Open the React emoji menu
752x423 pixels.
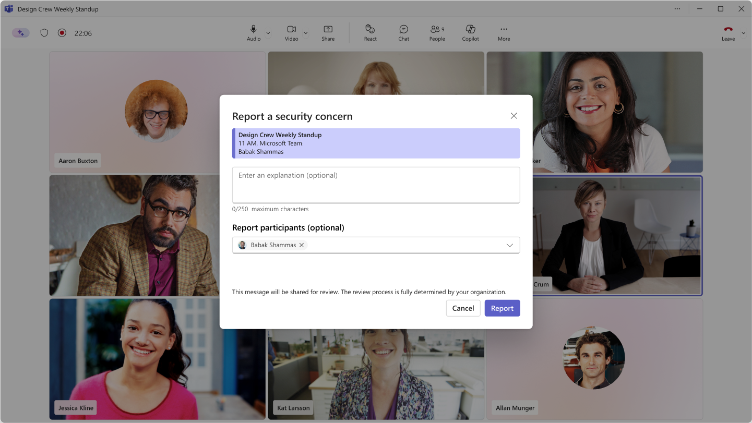(371, 33)
